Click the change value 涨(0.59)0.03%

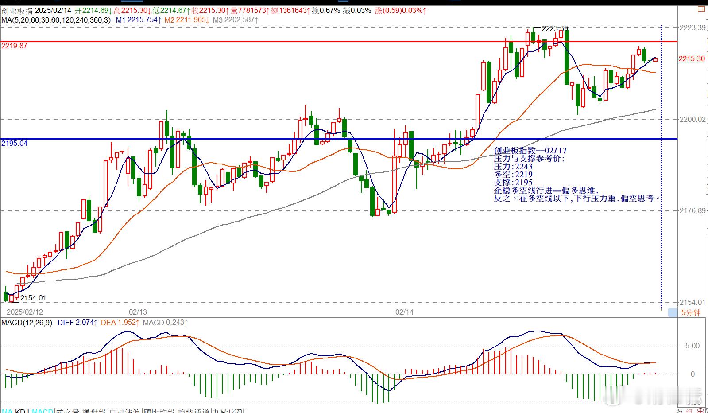click(401, 10)
